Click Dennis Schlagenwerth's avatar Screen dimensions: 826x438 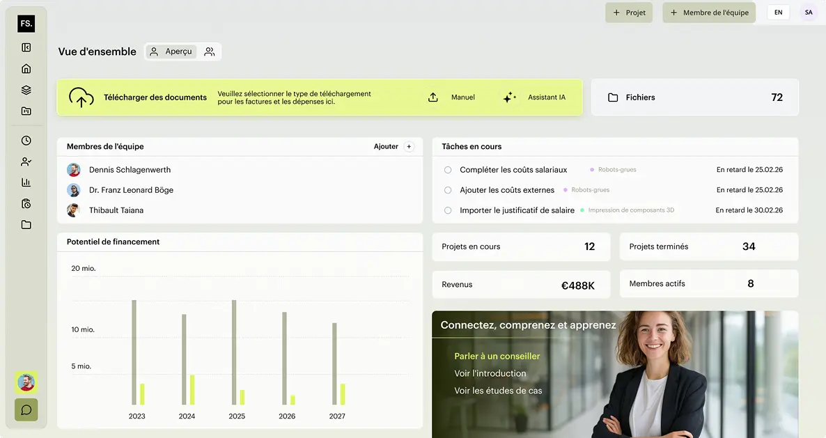pos(74,169)
